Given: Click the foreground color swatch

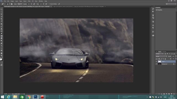Looking at the screenshot, I should [x=1, y=59].
